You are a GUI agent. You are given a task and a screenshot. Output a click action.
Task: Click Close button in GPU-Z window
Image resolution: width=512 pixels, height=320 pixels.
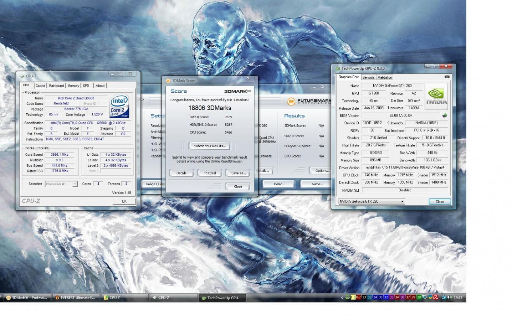[x=440, y=202]
